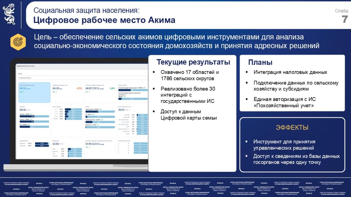Screen dimensions: 351x197
Task: Click the -4.75% indicator in dashboard
Action: pyautogui.click(x=79, y=88)
